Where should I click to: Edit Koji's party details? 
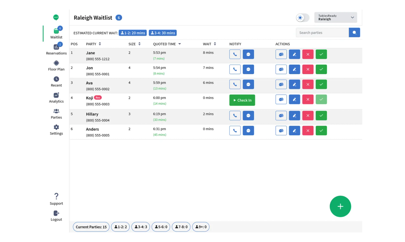click(x=295, y=99)
